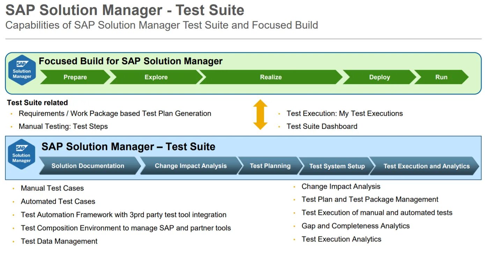
Task: Select Test Execution and Analytics step
Action: click(426, 166)
